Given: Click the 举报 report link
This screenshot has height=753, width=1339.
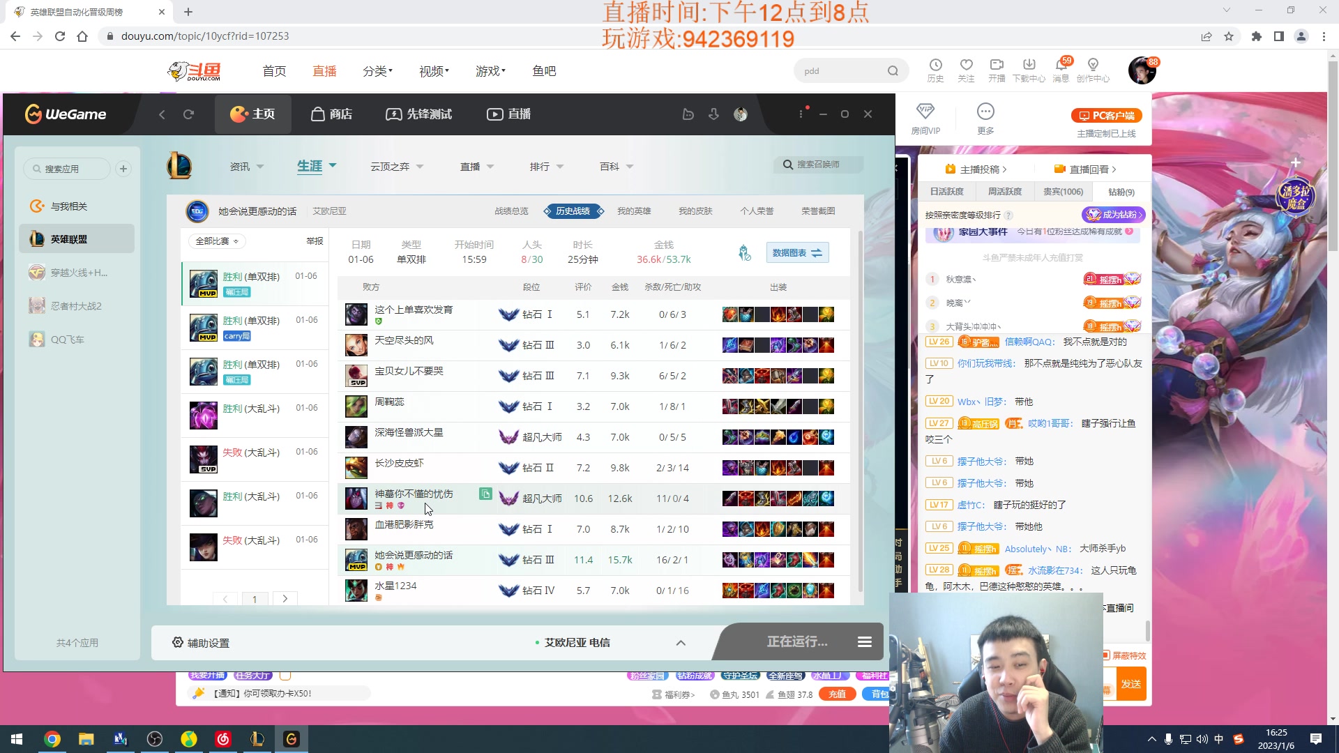Looking at the screenshot, I should [315, 241].
